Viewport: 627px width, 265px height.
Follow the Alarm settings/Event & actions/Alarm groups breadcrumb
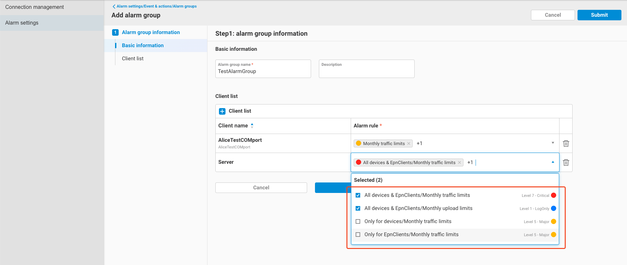click(x=157, y=6)
